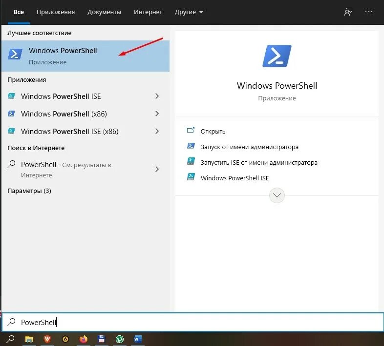
Task: Select the Windows PowerShell ISE result text
Action: tap(61, 96)
